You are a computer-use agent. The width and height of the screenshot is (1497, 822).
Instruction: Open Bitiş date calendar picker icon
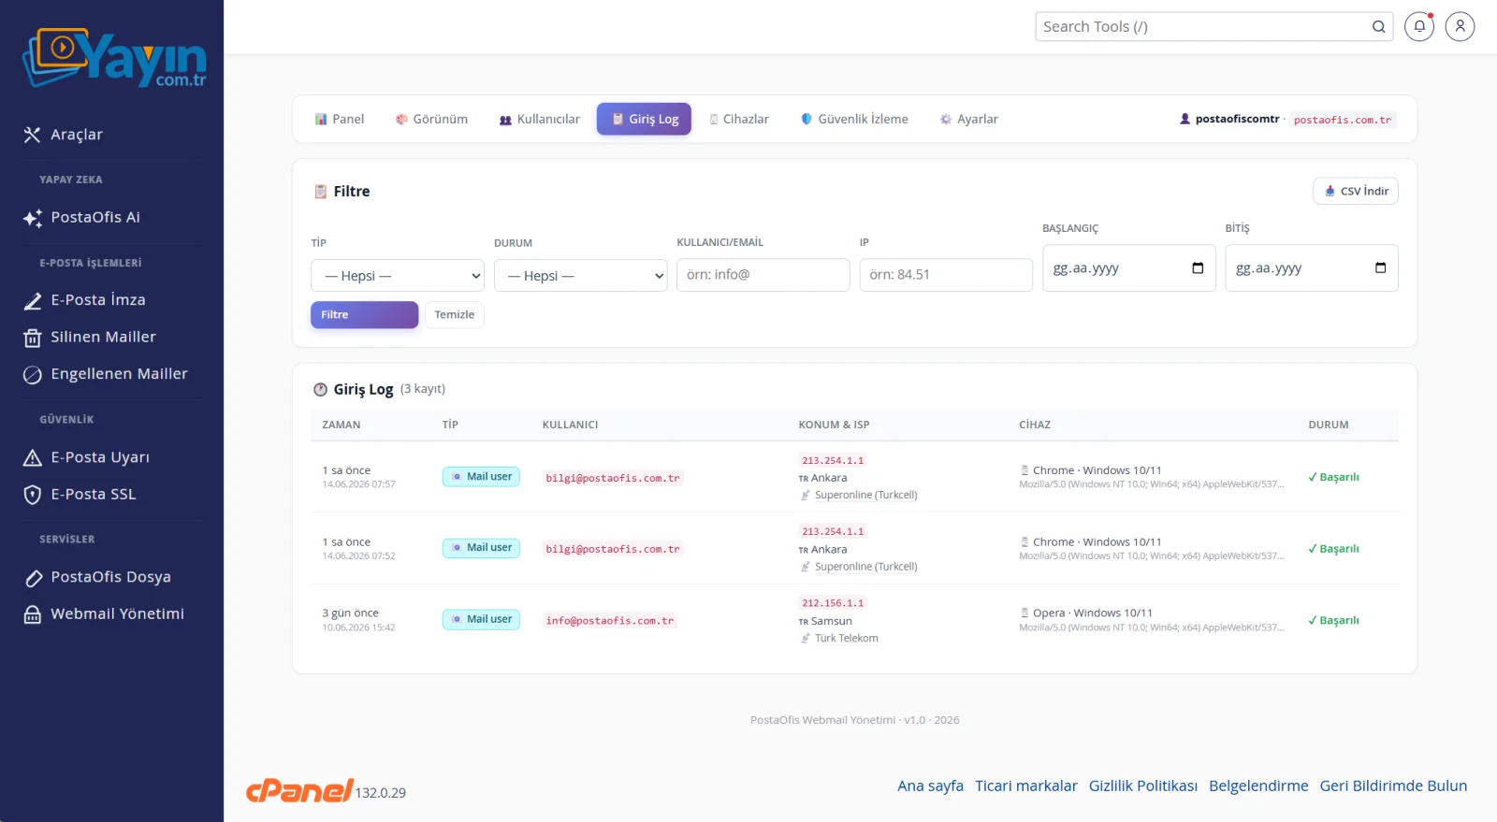tap(1380, 268)
